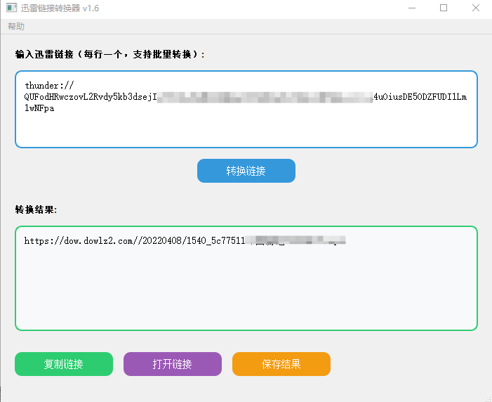Click the 转换链接 button
Image resolution: width=492 pixels, height=402 pixels.
click(246, 171)
